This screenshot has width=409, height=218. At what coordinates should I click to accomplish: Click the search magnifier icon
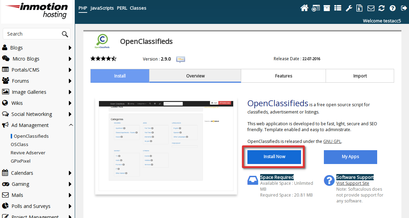tap(65, 34)
